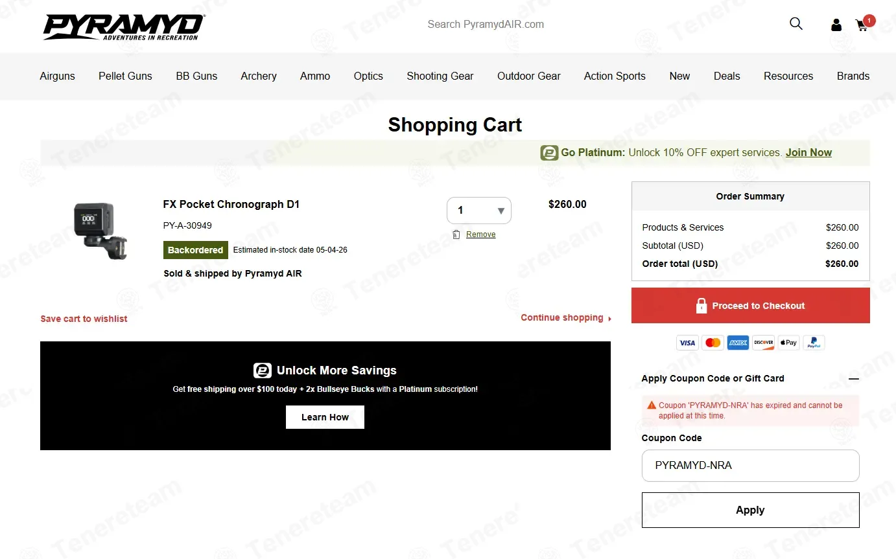Open the FX Pocket Chronograph D1 product link
The image size is (896, 559).
click(x=231, y=204)
